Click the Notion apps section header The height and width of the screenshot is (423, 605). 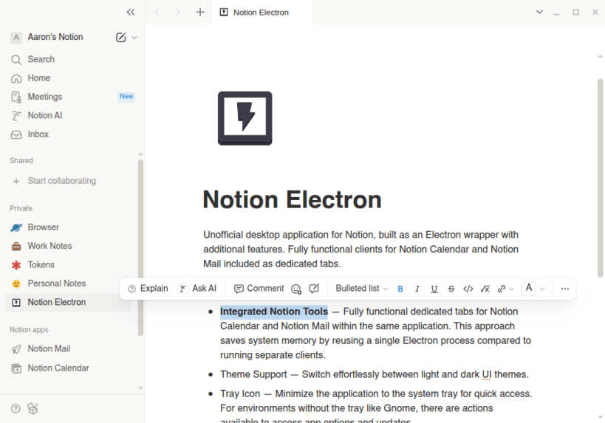tap(29, 330)
